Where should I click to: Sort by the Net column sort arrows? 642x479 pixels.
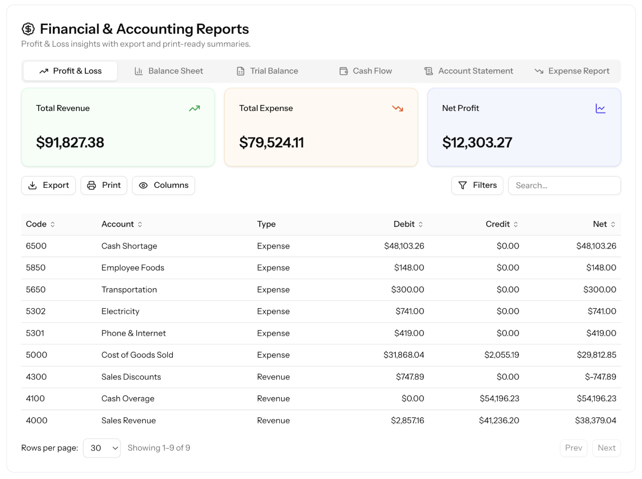coord(613,224)
